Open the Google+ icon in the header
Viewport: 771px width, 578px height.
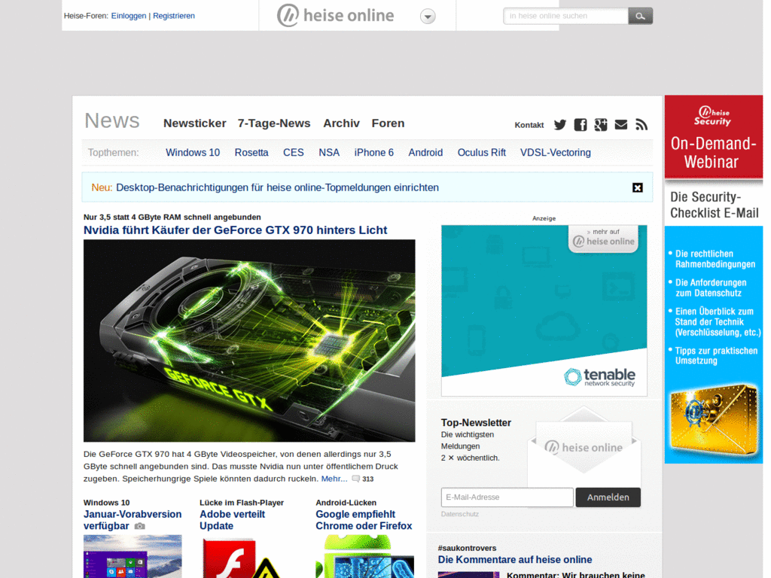600,125
